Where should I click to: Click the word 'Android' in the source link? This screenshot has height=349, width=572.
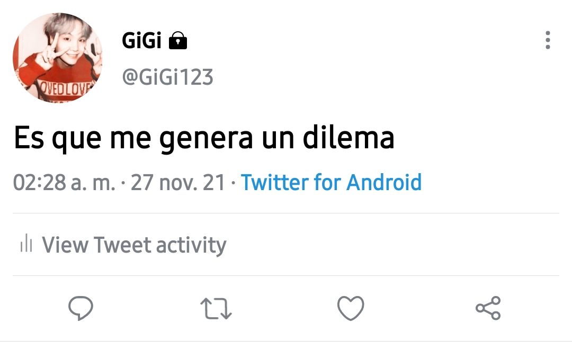click(x=384, y=182)
